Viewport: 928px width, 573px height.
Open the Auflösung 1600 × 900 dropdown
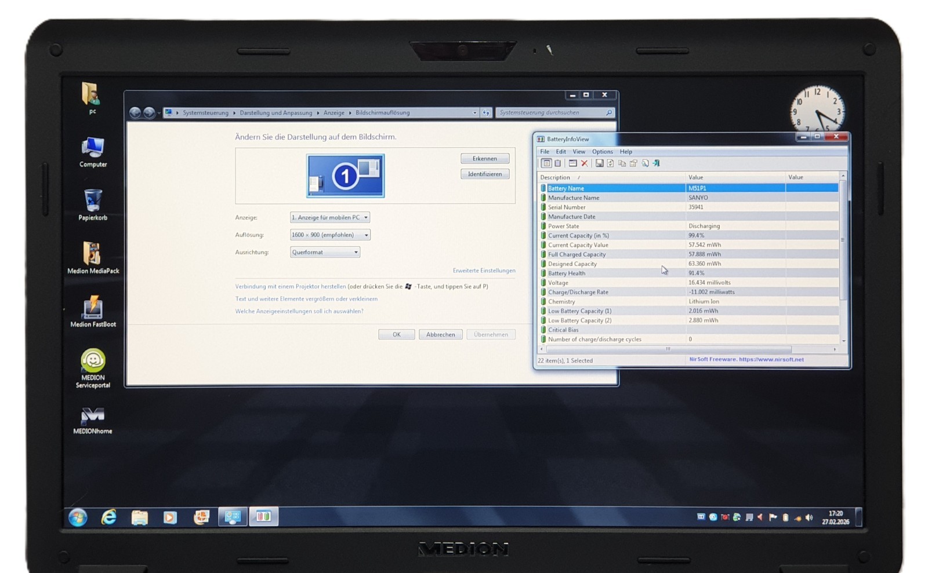[329, 235]
